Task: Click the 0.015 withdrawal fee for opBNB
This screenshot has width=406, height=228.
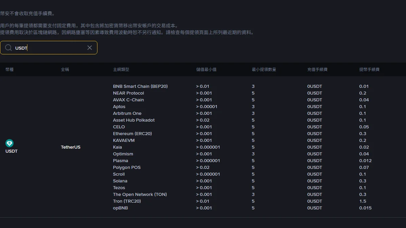Action: (365, 208)
